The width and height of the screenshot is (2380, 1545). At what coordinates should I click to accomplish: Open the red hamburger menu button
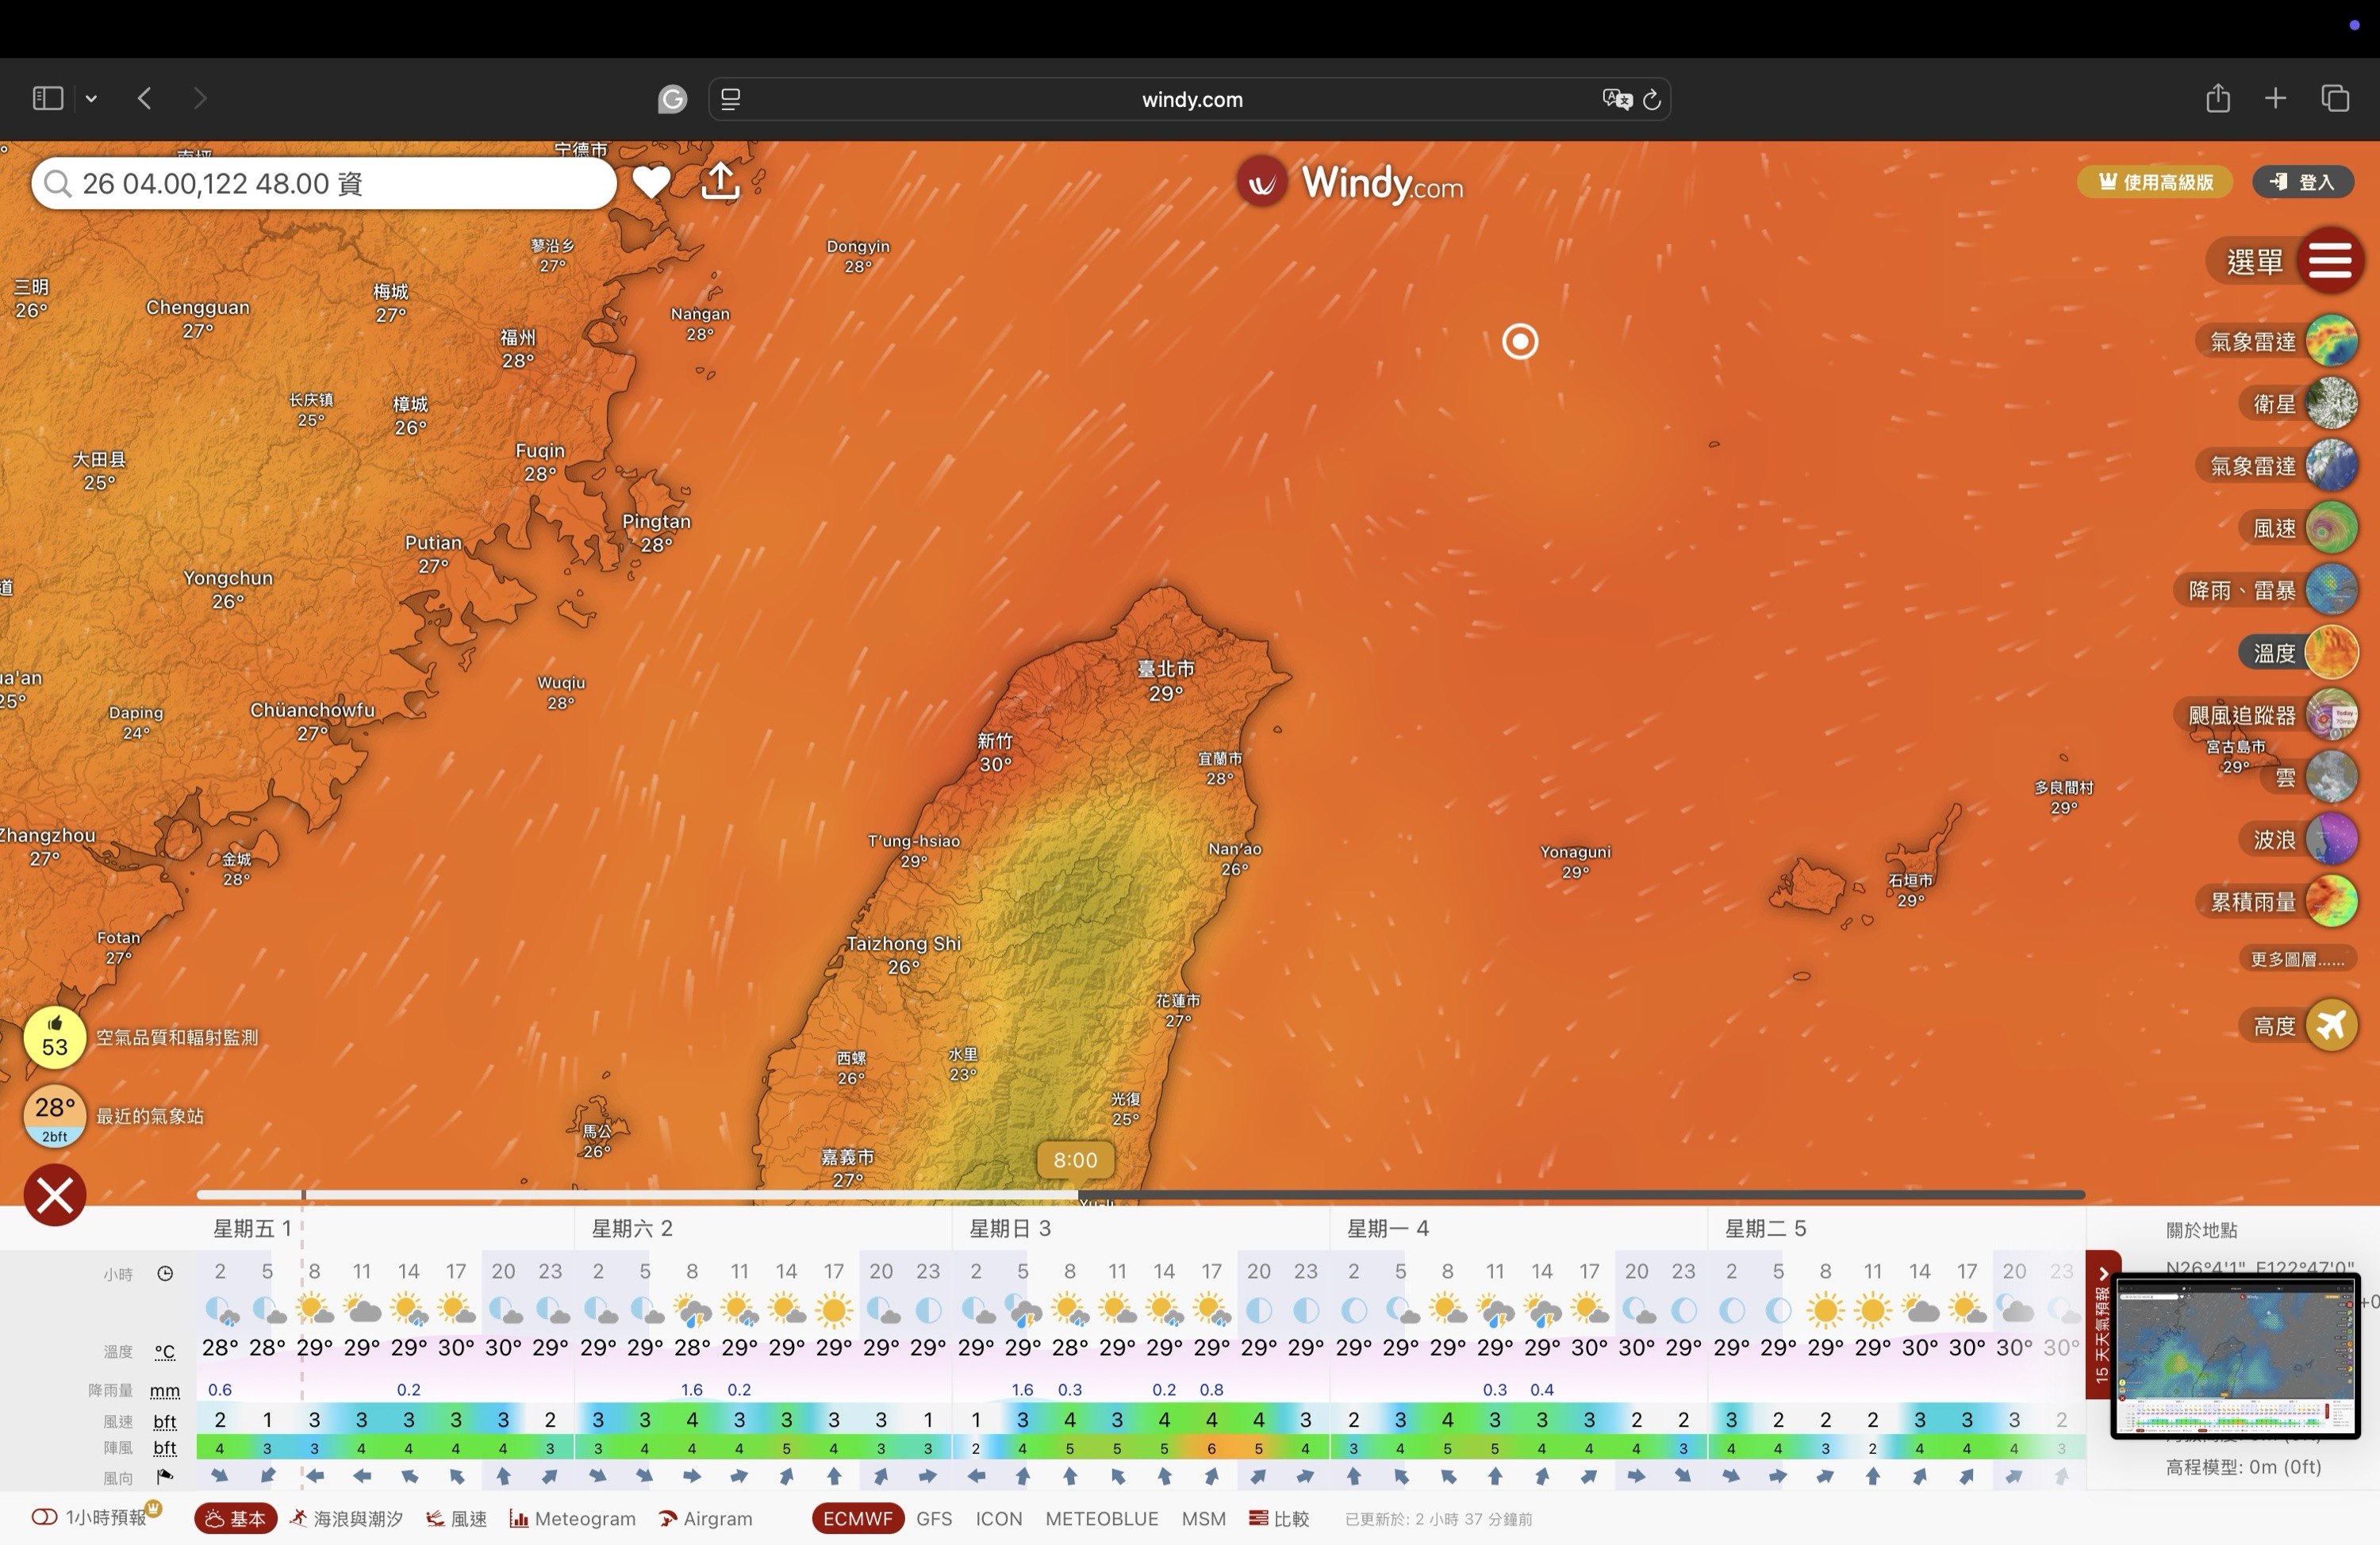point(2329,261)
